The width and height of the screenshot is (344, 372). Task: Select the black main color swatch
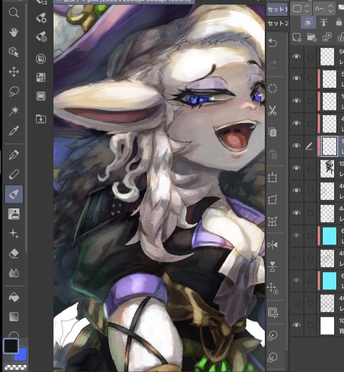point(11,346)
